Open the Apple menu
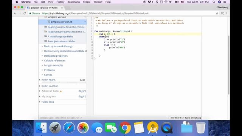Viewport: 242px width, 136px height. pyautogui.click(x=17, y=2)
